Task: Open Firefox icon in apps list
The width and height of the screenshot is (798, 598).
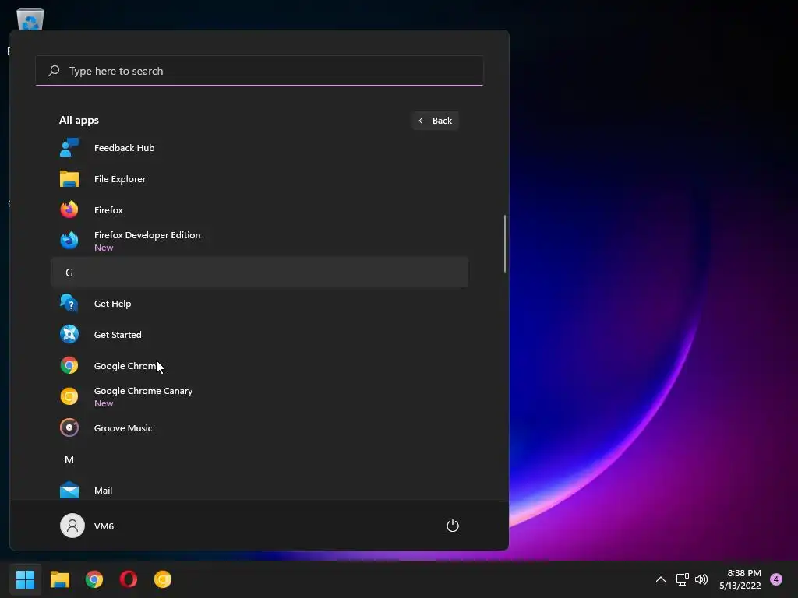Action: (69, 209)
